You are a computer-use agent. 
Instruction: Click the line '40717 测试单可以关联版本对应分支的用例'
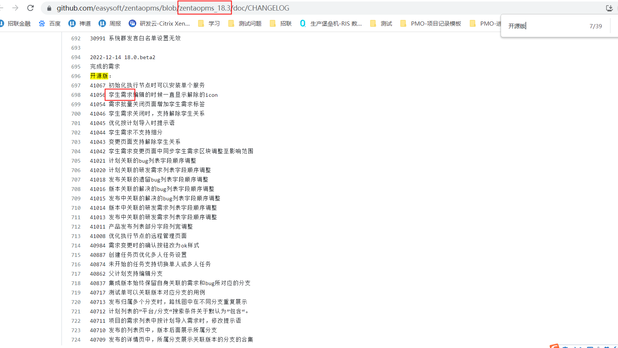148,293
